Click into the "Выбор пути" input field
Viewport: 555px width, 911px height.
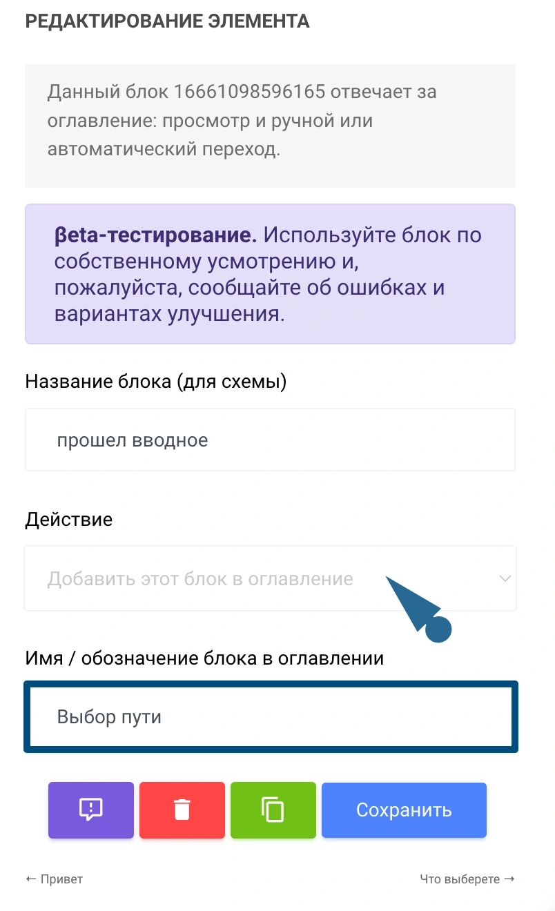tap(271, 716)
